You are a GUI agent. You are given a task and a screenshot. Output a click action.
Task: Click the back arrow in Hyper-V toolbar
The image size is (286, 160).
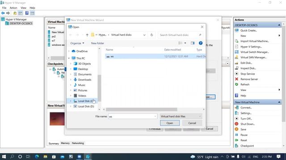pos(3,13)
